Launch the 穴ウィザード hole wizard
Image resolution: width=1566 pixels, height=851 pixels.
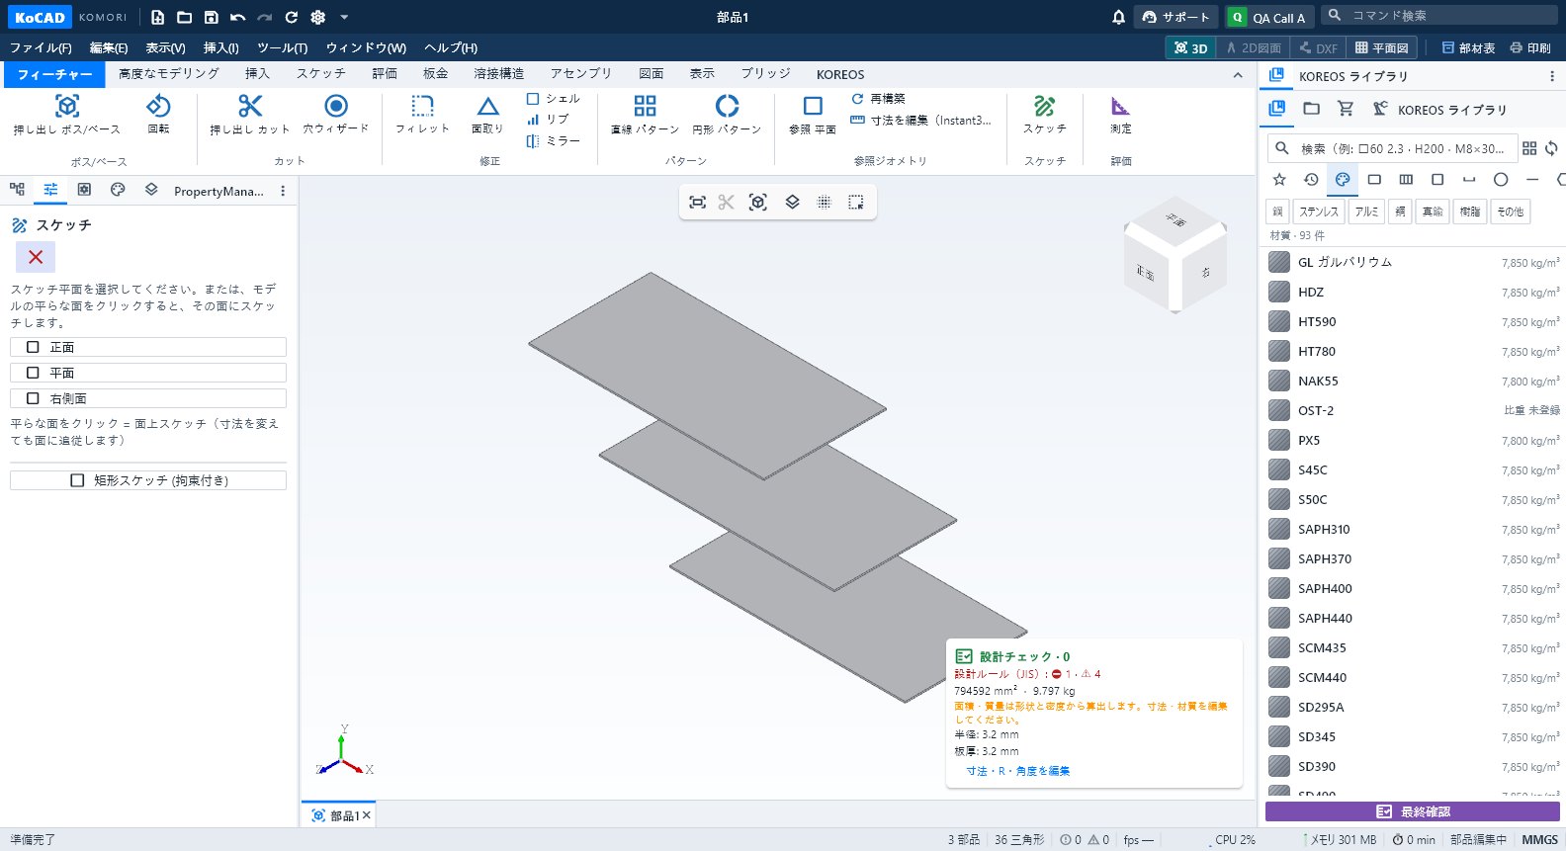[336, 115]
